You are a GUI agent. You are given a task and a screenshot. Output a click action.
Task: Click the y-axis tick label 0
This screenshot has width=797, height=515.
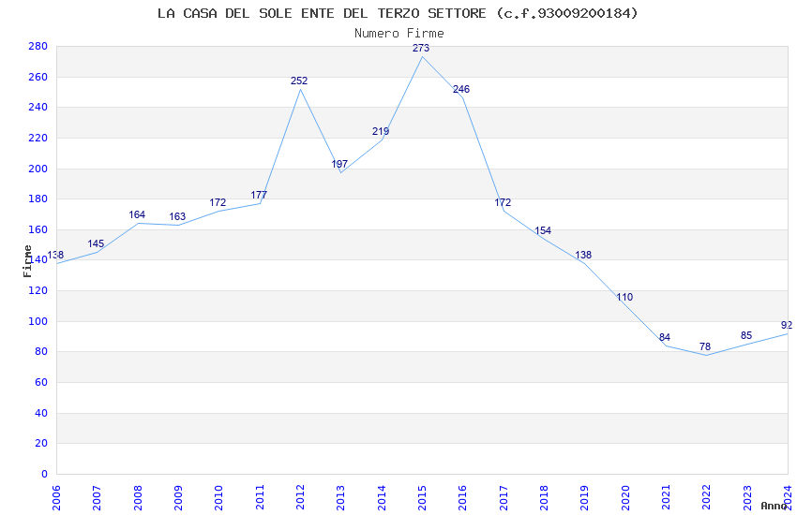pos(45,475)
